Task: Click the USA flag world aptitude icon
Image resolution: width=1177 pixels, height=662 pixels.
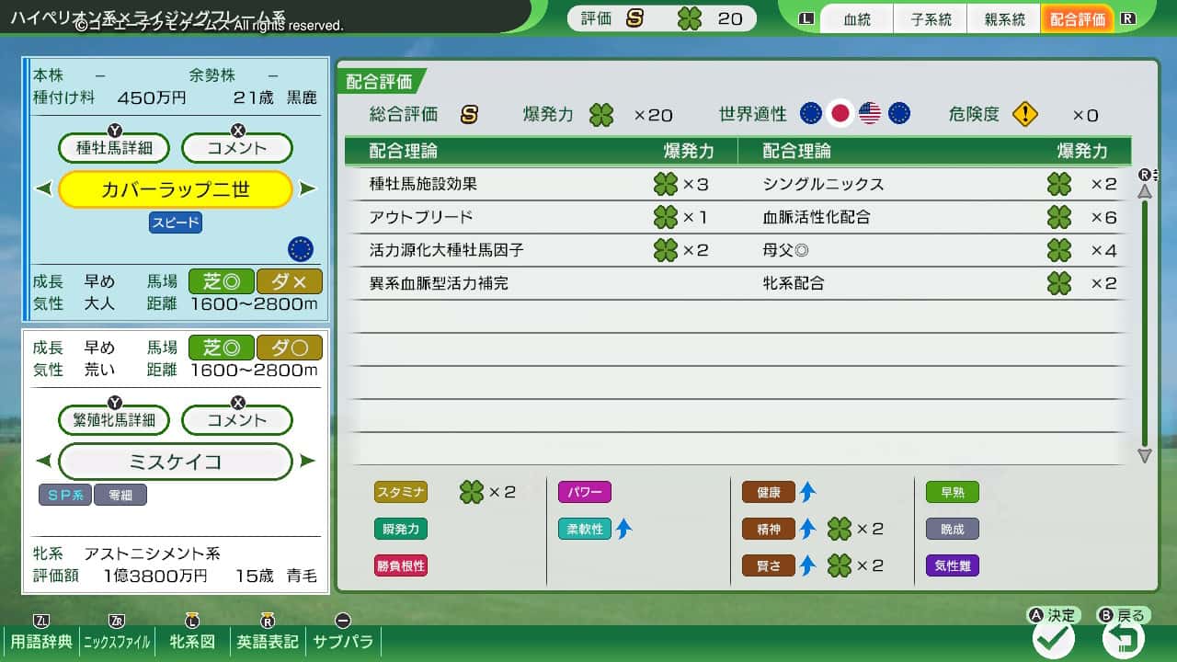Action: tap(869, 113)
